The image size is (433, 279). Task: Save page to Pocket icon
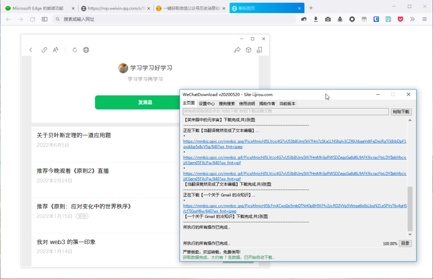pos(401,19)
